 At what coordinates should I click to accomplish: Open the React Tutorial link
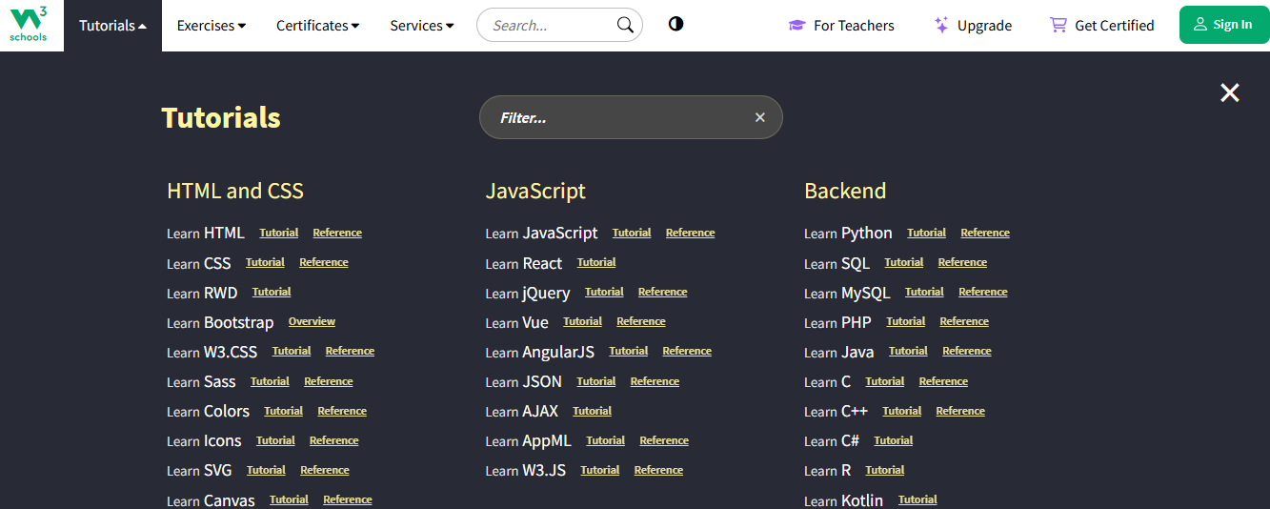tap(596, 262)
